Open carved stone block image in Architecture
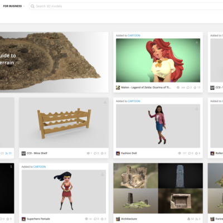Screen dimensions: 223x223 click(181, 201)
